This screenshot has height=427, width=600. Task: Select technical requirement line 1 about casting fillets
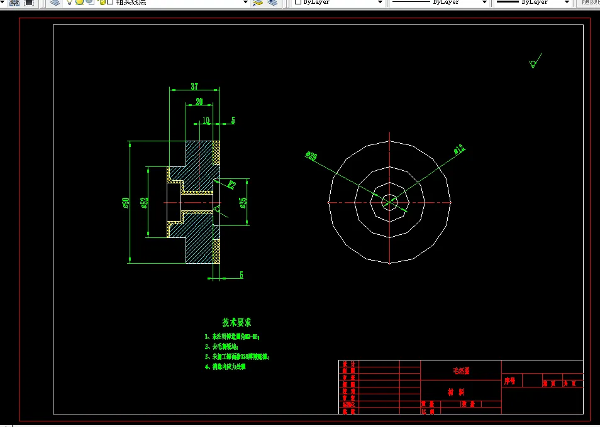(x=232, y=337)
